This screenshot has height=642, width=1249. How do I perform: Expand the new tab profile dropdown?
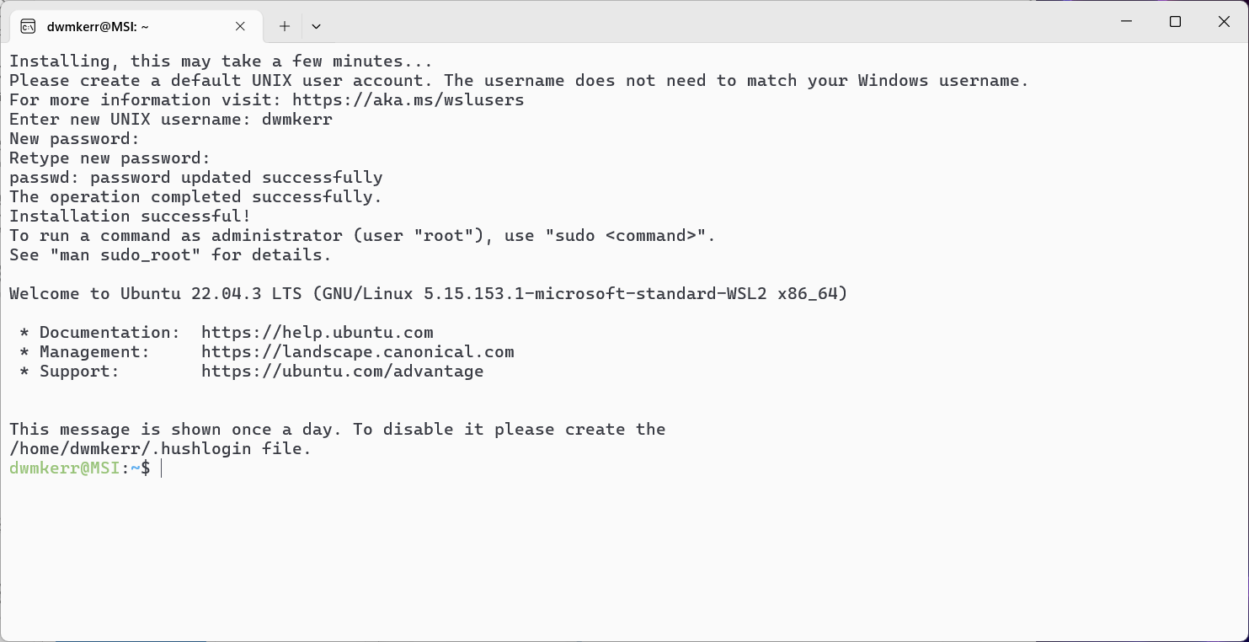coord(316,26)
